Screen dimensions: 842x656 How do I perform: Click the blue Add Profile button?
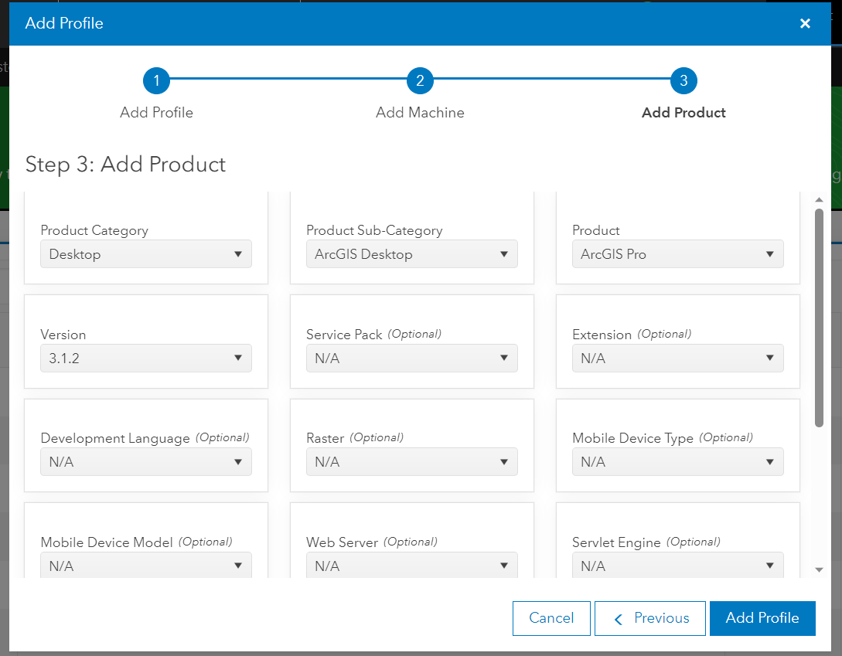(762, 618)
